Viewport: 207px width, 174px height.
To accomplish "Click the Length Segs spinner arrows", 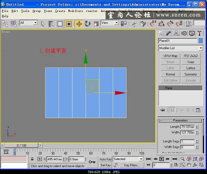I will tap(197, 142).
